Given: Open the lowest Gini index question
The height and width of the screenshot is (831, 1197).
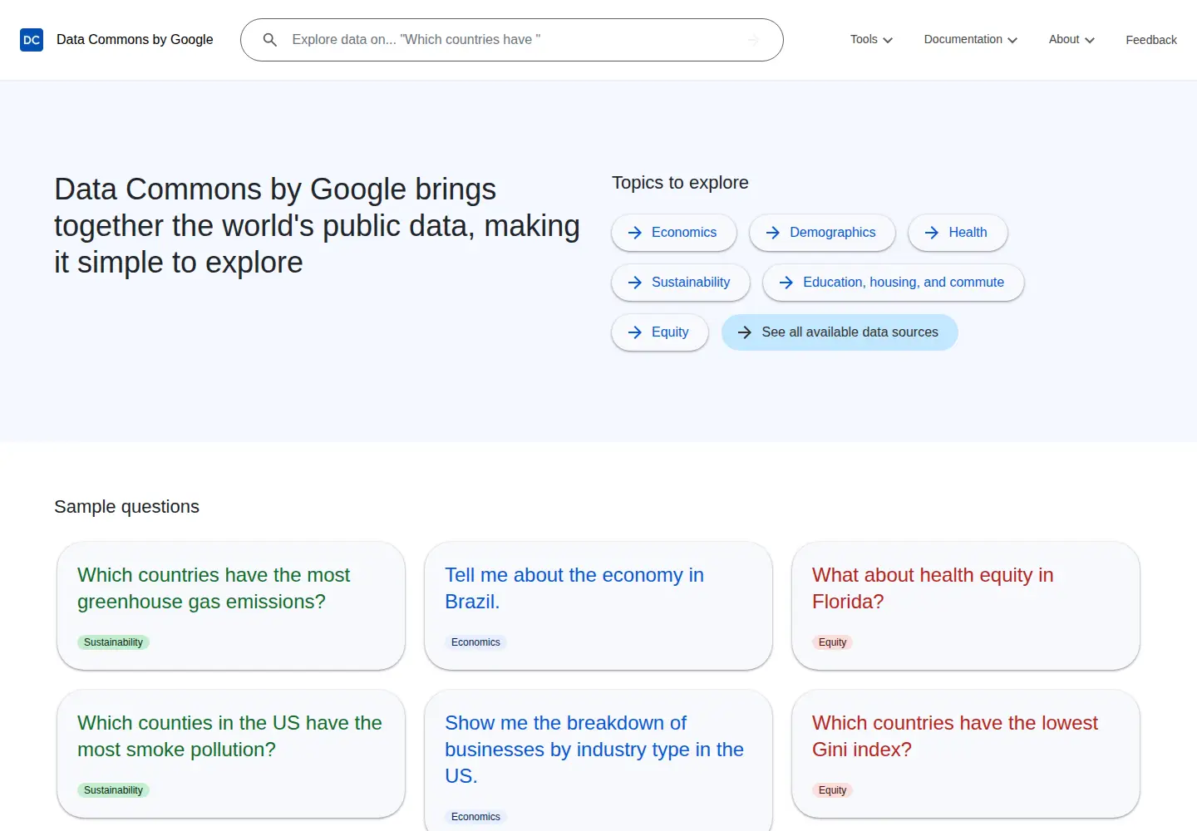Looking at the screenshot, I should [966, 754].
